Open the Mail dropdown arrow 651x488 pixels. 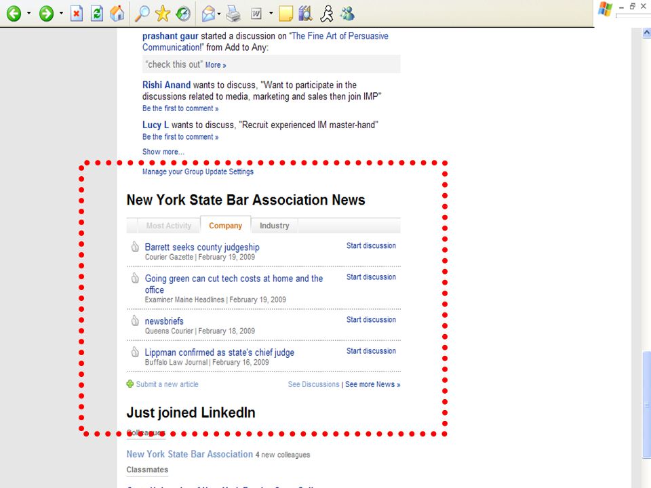pyautogui.click(x=219, y=14)
